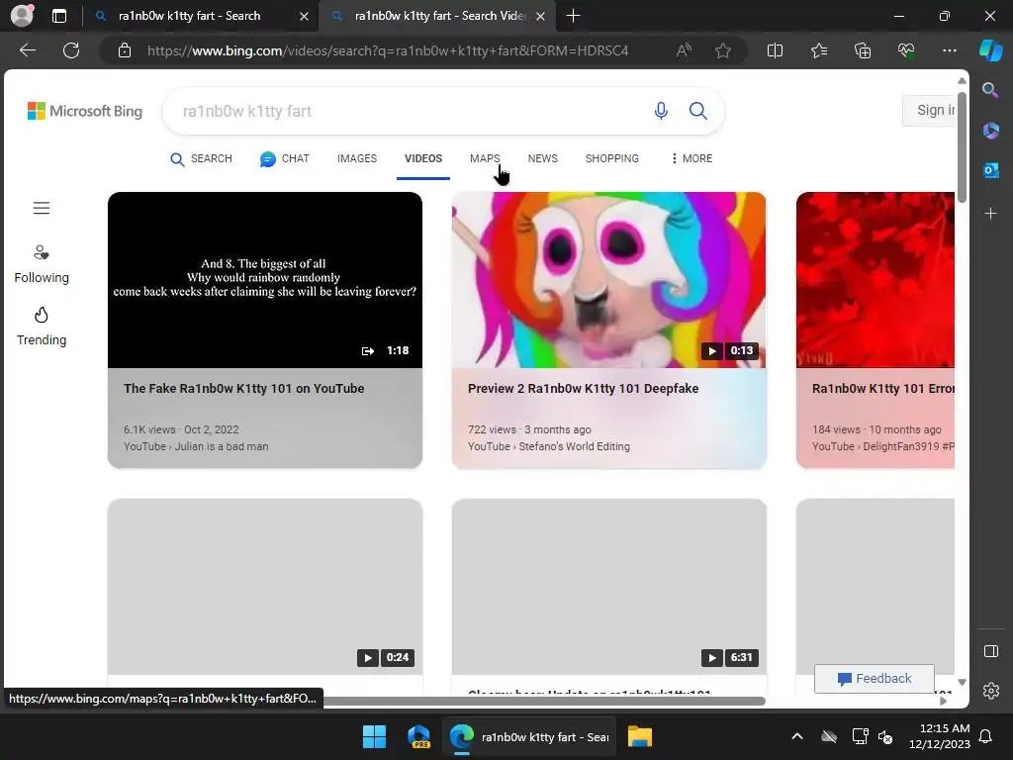The width and height of the screenshot is (1013, 760).
Task: Open the SHOPPING tab
Action: coord(611,158)
